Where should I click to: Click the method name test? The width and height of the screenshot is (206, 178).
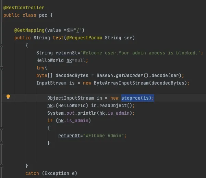58,38
